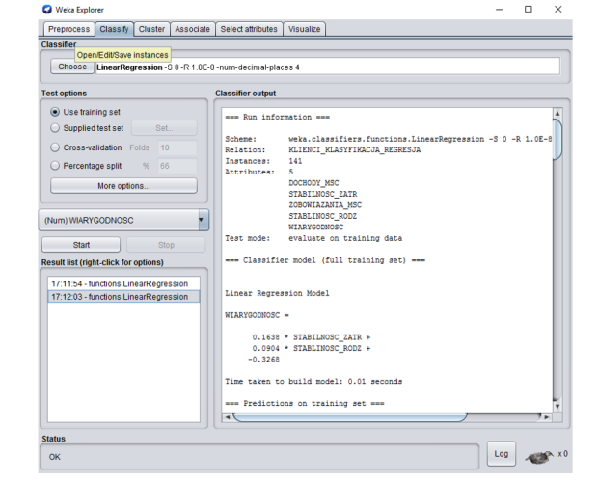Click the -0.3268 intercept value
598x482 pixels.
[x=263, y=360]
